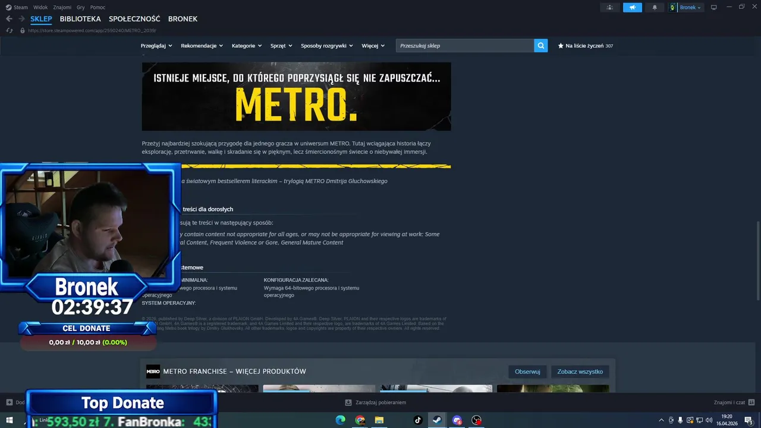The image size is (761, 428).
Task: Switch to the SKLEP tab
Action: 41,19
